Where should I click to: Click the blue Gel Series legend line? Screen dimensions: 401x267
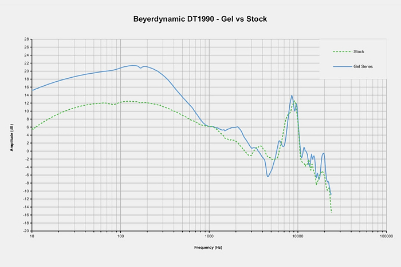tap(342, 67)
